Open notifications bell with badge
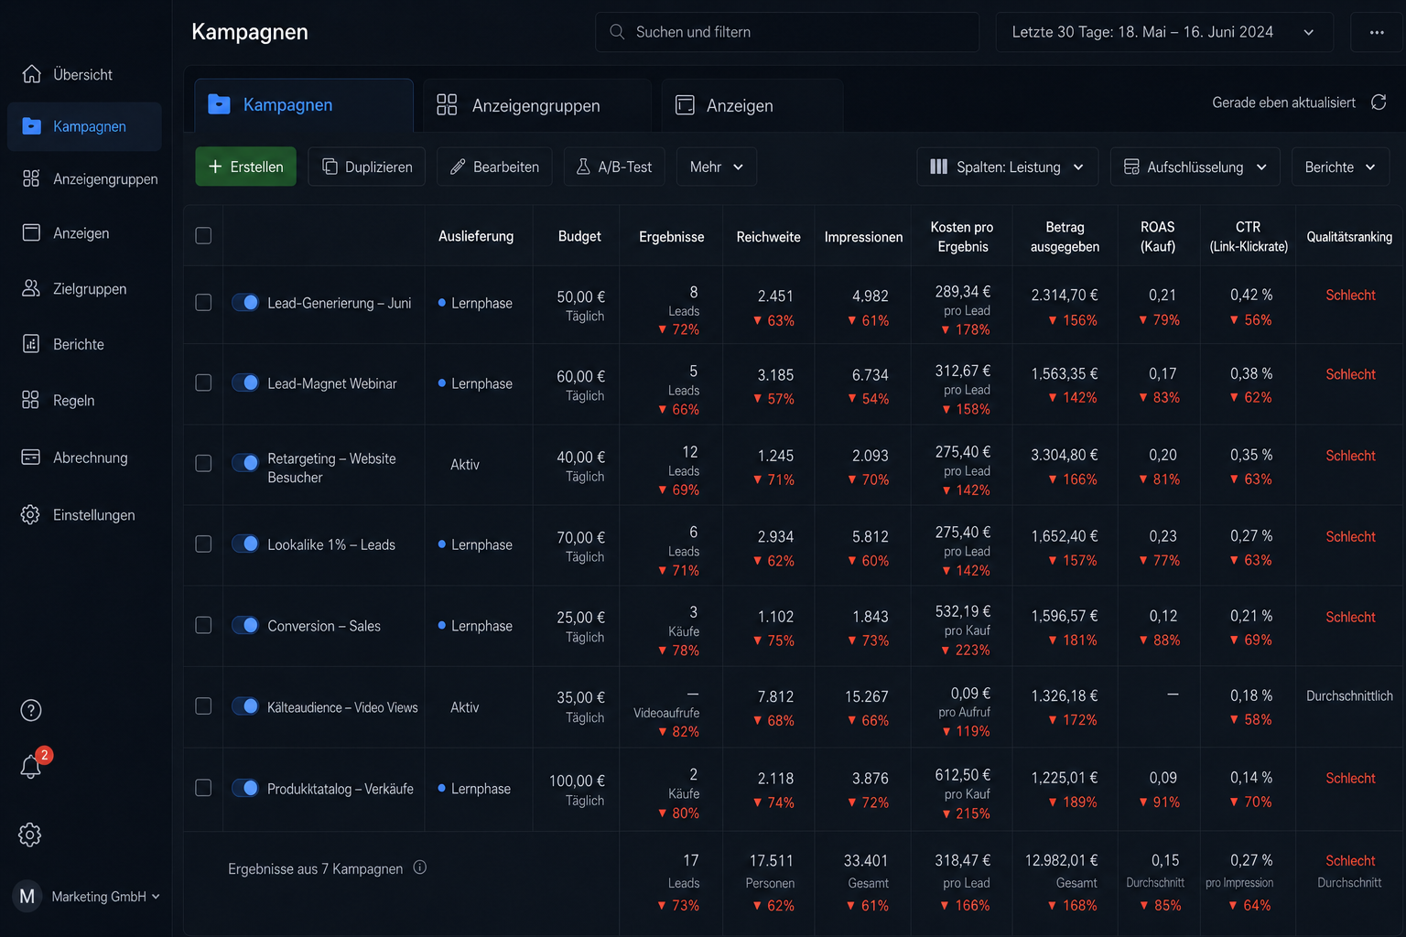Screen dimensions: 1406x937 point(32,765)
